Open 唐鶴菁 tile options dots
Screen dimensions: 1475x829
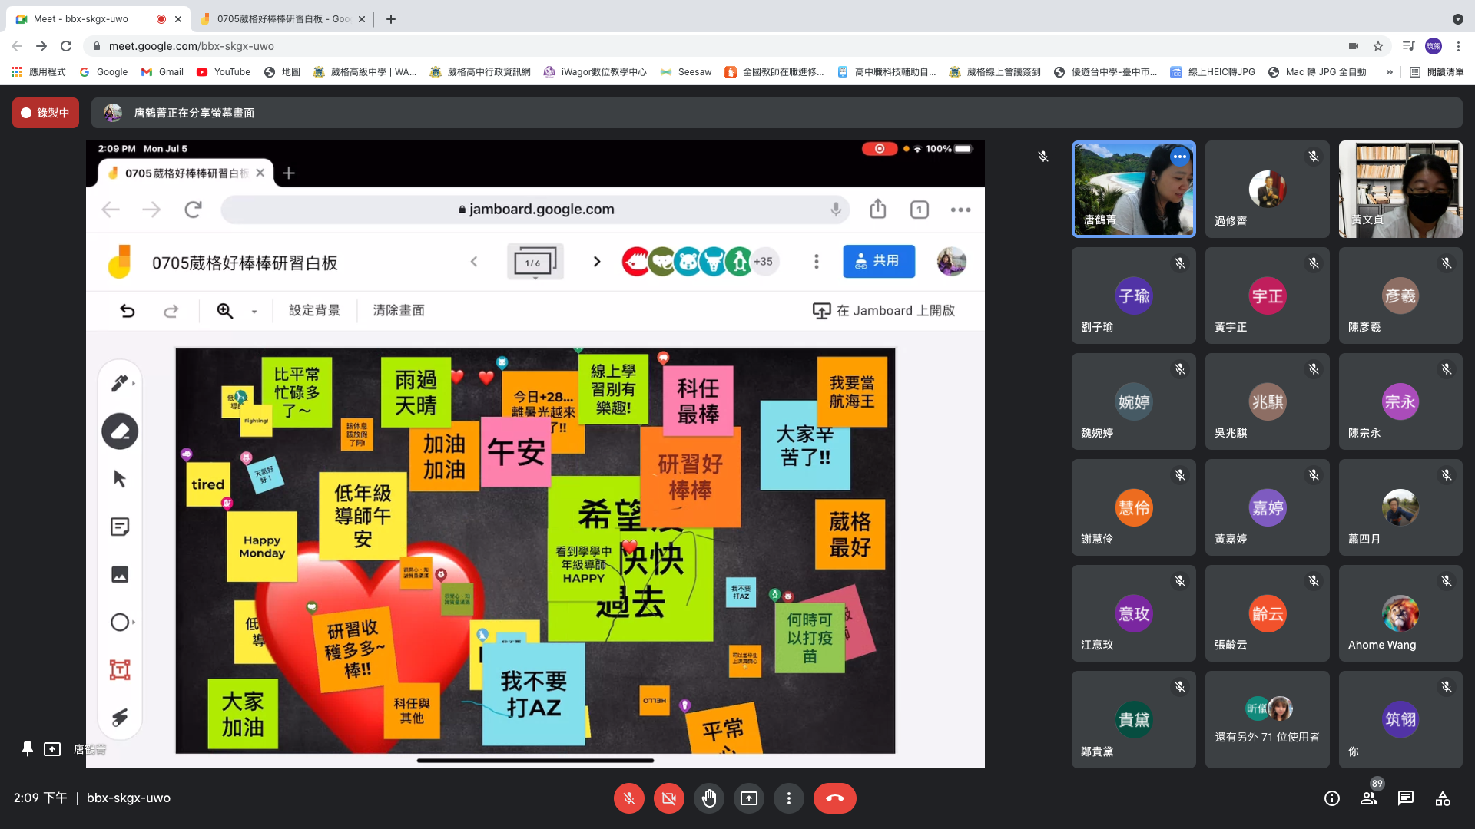(x=1179, y=157)
